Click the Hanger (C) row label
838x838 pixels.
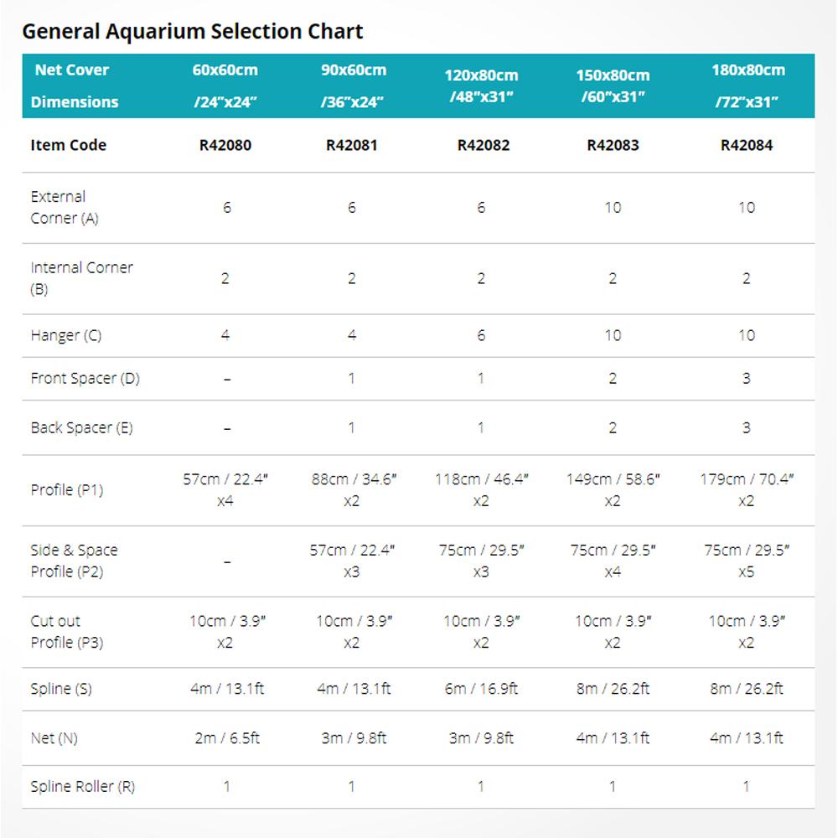coord(65,336)
